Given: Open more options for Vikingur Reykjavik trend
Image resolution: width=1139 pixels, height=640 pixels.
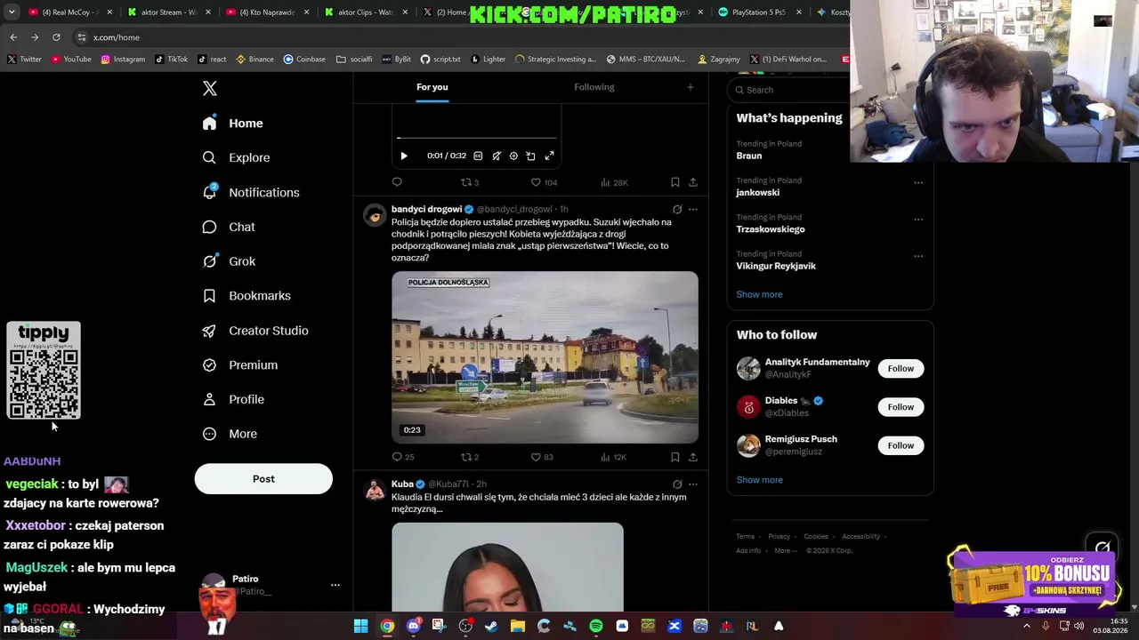Looking at the screenshot, I should pyautogui.click(x=918, y=256).
